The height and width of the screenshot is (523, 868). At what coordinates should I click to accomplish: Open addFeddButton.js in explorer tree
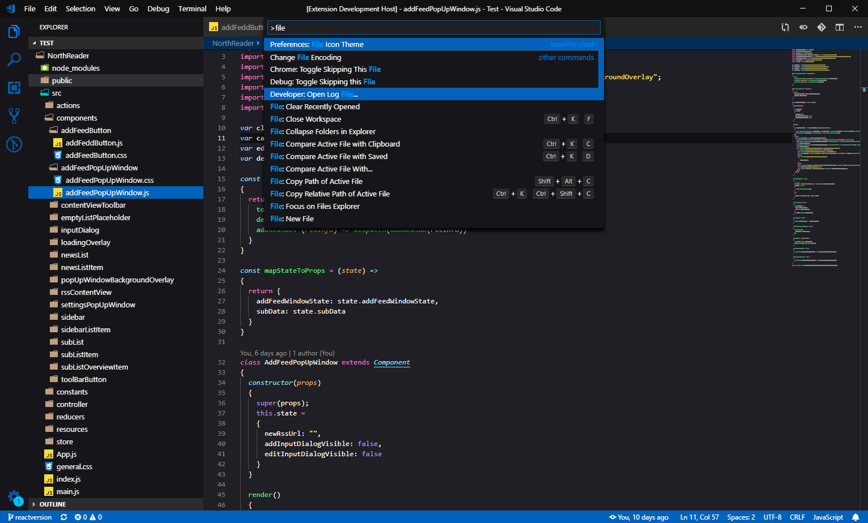click(116, 143)
